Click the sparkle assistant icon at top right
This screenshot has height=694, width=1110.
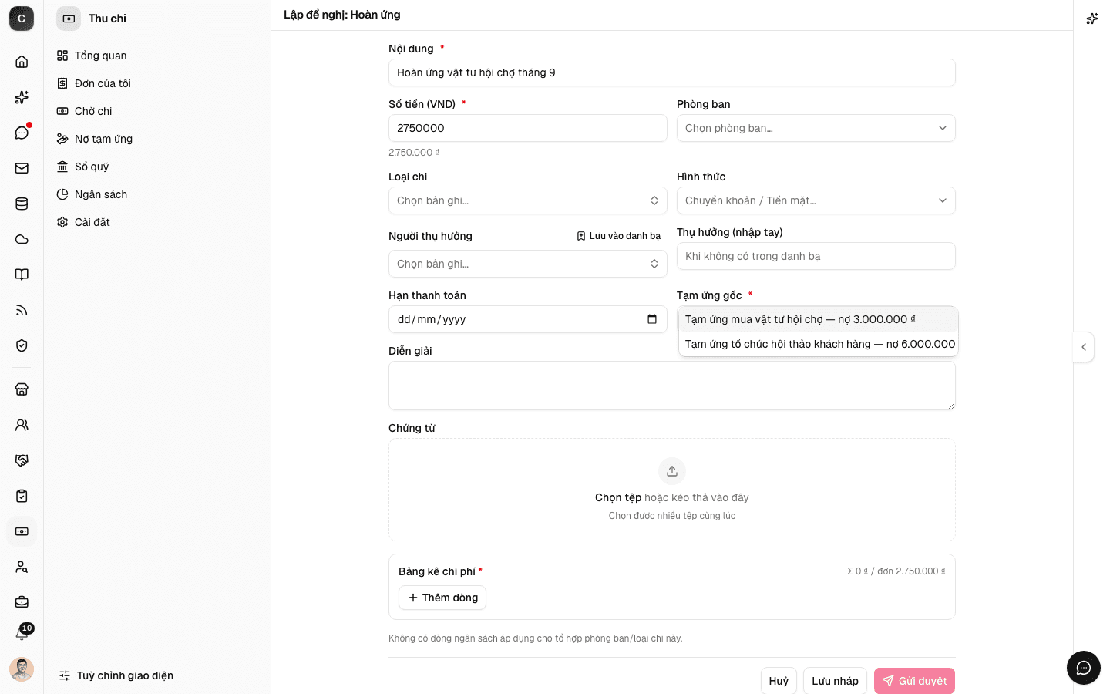click(x=1091, y=19)
